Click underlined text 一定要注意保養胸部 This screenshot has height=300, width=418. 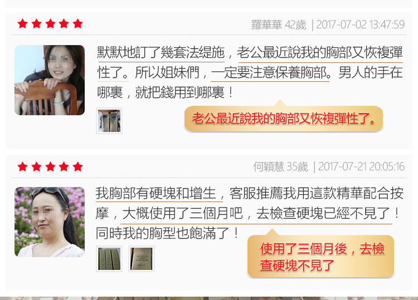pyautogui.click(x=270, y=73)
